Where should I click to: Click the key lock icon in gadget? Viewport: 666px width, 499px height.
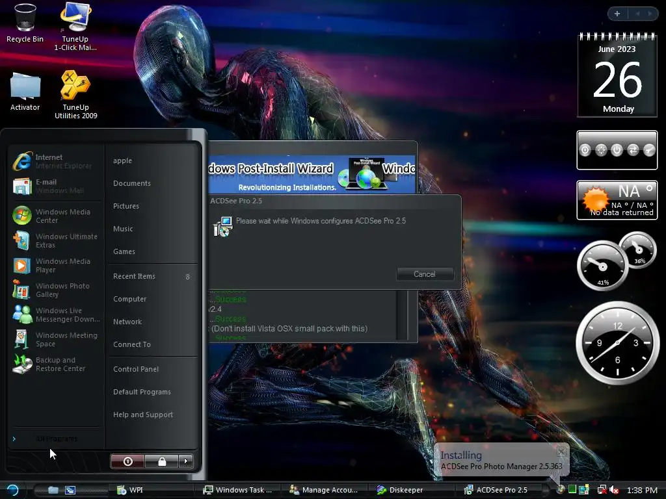(x=649, y=150)
